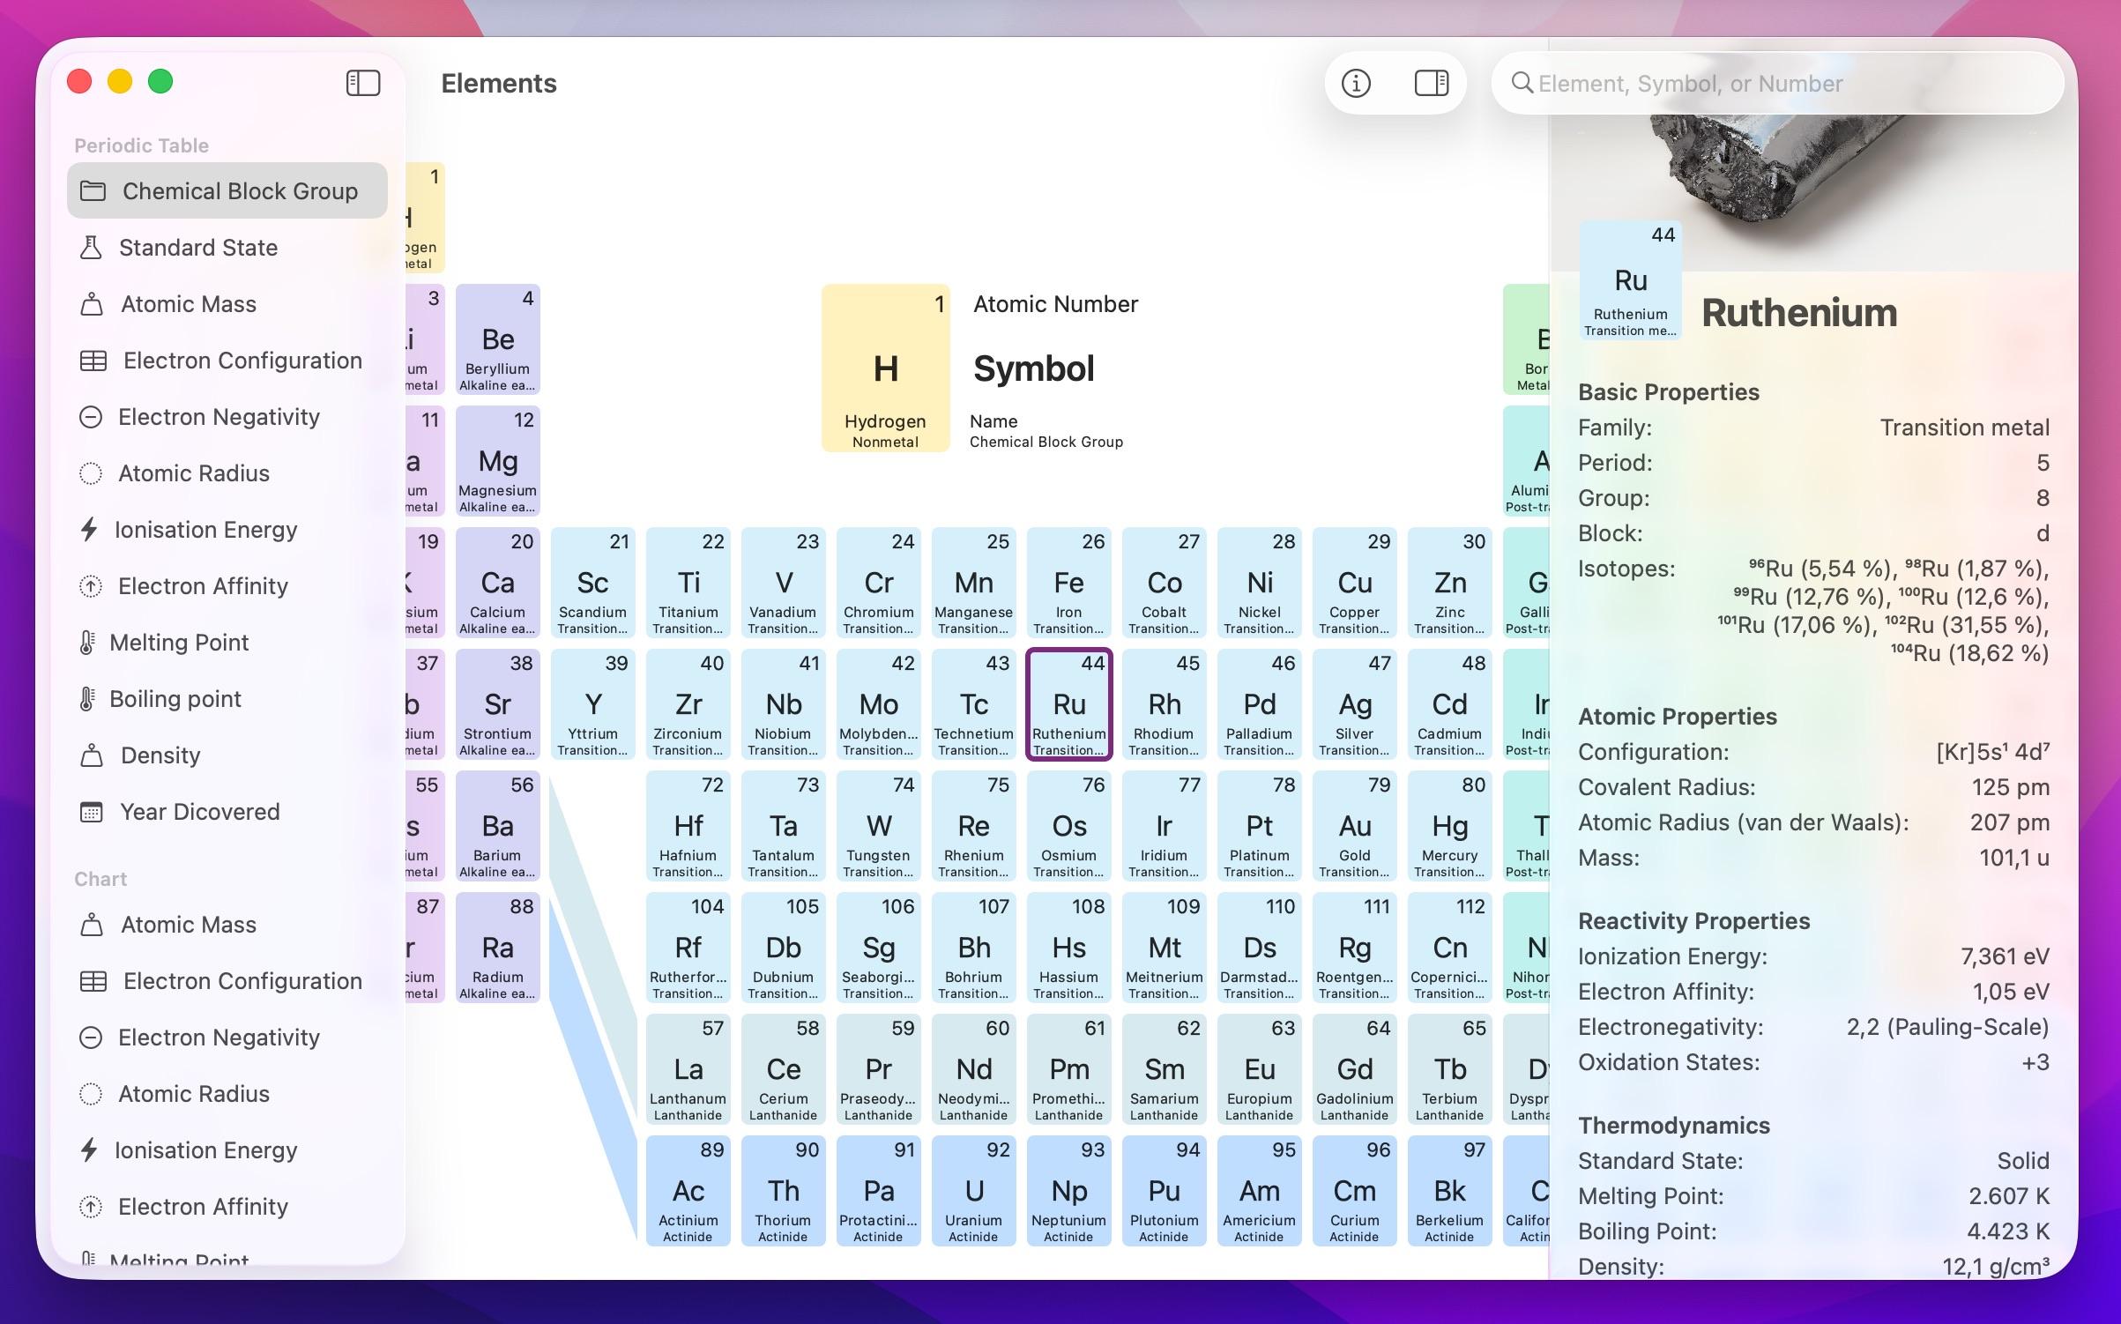The width and height of the screenshot is (2121, 1324).
Task: Click the Barium element tile
Action: click(x=498, y=825)
